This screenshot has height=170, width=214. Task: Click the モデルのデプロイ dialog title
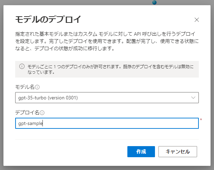pos(48,19)
